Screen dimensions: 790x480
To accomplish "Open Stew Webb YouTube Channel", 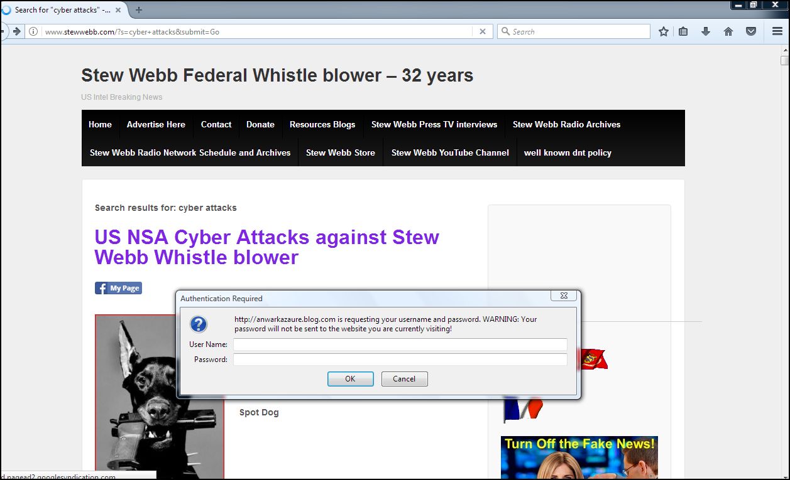I will point(450,152).
